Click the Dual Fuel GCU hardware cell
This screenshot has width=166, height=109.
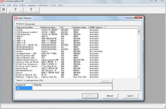(80, 77)
